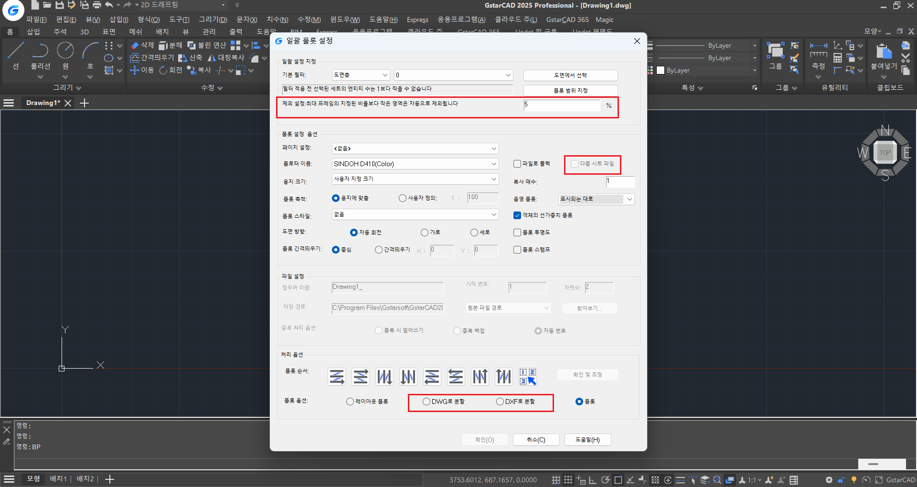The image size is (917, 487).
Task: Choose plot order with arrow pointing right at top
Action: point(361,377)
